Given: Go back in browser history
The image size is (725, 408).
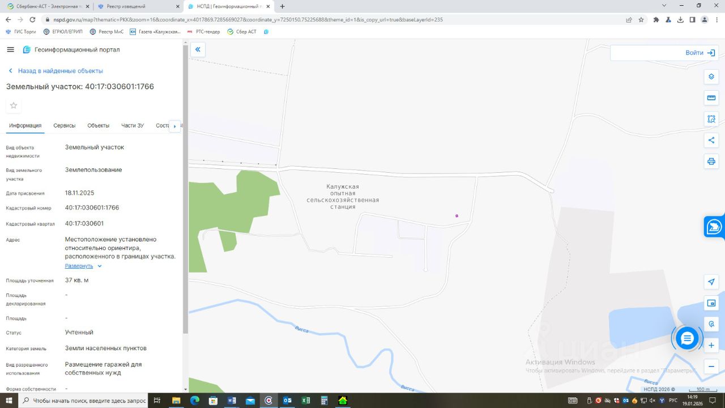Looking at the screenshot, I should point(8,19).
